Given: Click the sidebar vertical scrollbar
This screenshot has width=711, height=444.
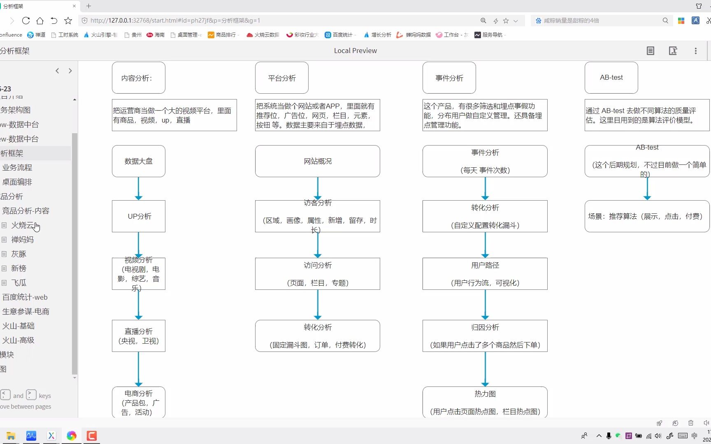Looking at the screenshot, I should (x=74, y=253).
